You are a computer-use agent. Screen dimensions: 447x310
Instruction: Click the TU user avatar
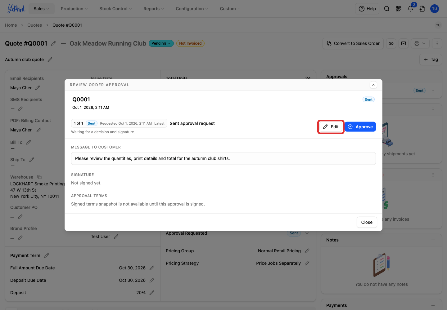click(x=435, y=9)
